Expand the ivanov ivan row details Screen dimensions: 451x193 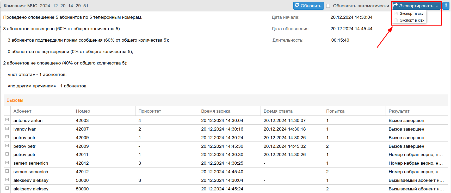[7, 128]
